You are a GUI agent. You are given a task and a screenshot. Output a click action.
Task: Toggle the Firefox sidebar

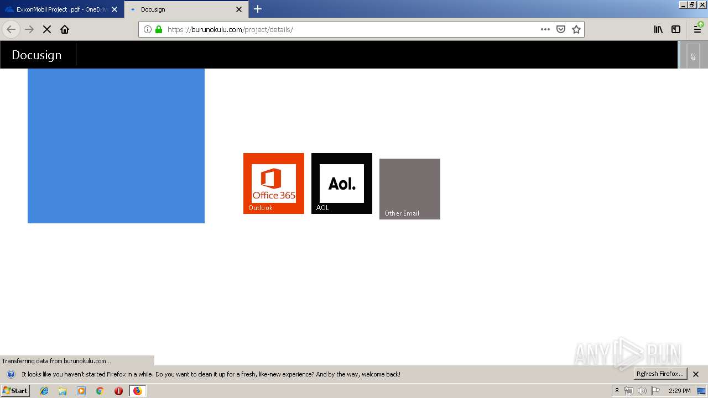(676, 29)
